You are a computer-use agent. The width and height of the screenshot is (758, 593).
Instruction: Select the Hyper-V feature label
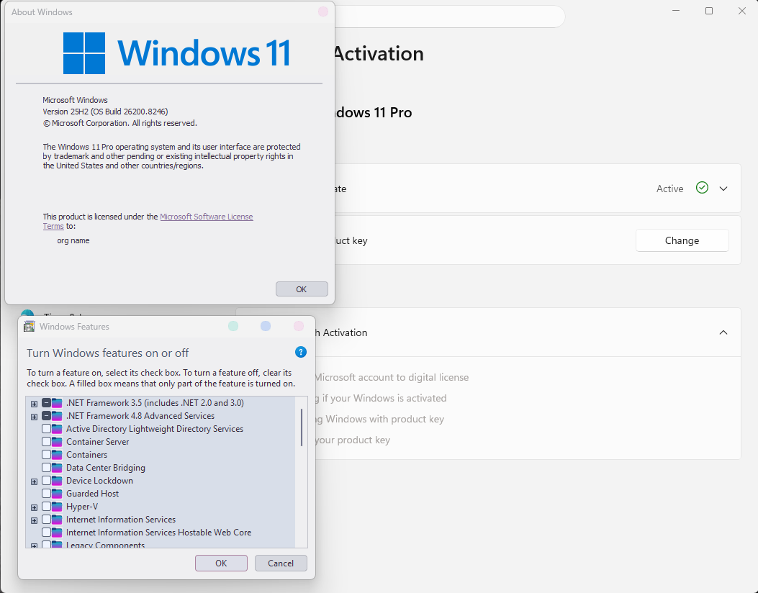81,507
